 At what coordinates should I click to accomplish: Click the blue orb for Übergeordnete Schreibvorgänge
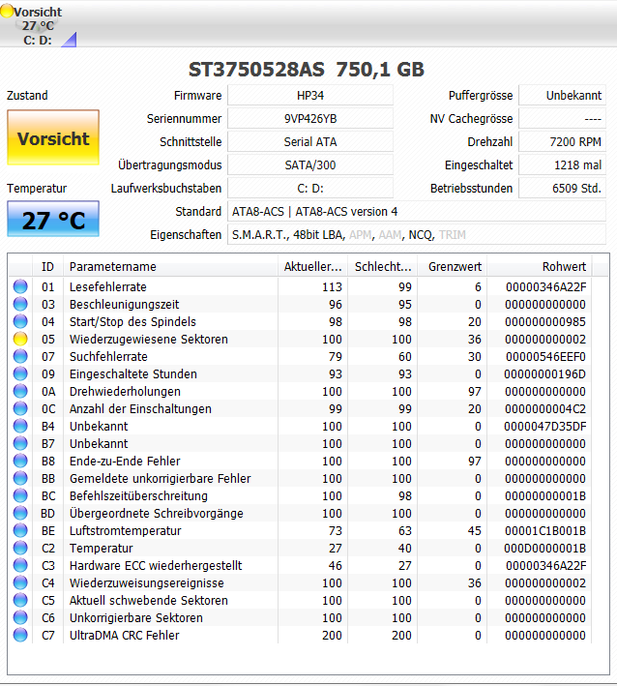click(x=20, y=513)
